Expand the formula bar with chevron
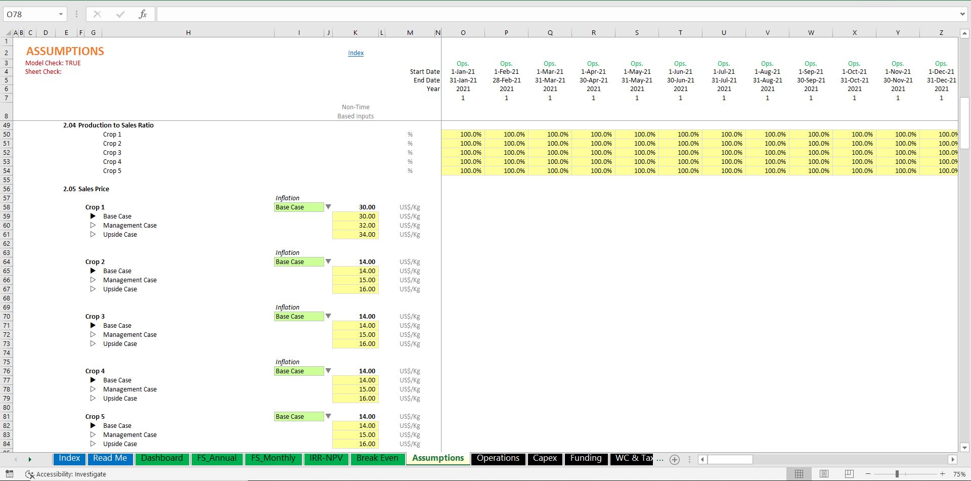971x481 pixels. pos(962,14)
